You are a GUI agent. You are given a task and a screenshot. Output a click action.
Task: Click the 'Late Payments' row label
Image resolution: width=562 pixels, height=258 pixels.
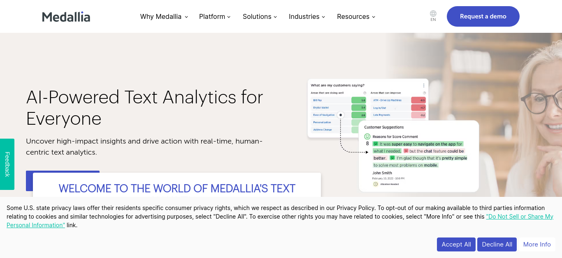381,115
